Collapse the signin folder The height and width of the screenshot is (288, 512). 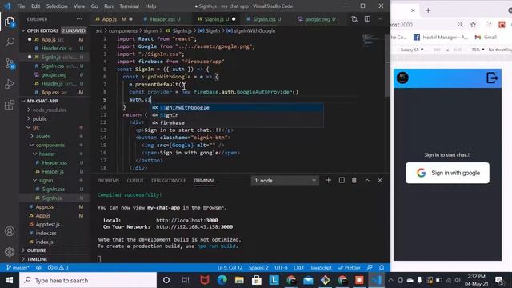tap(46, 180)
